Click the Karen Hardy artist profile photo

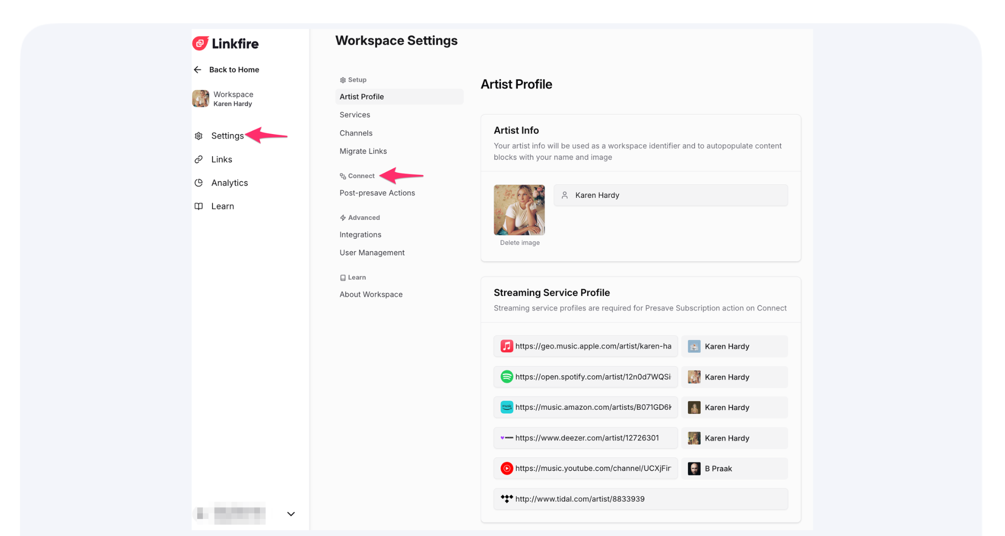pos(519,210)
